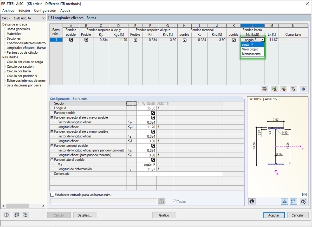Click the Detalles... button
Viewport: 312px width, 227px height.
85,215
